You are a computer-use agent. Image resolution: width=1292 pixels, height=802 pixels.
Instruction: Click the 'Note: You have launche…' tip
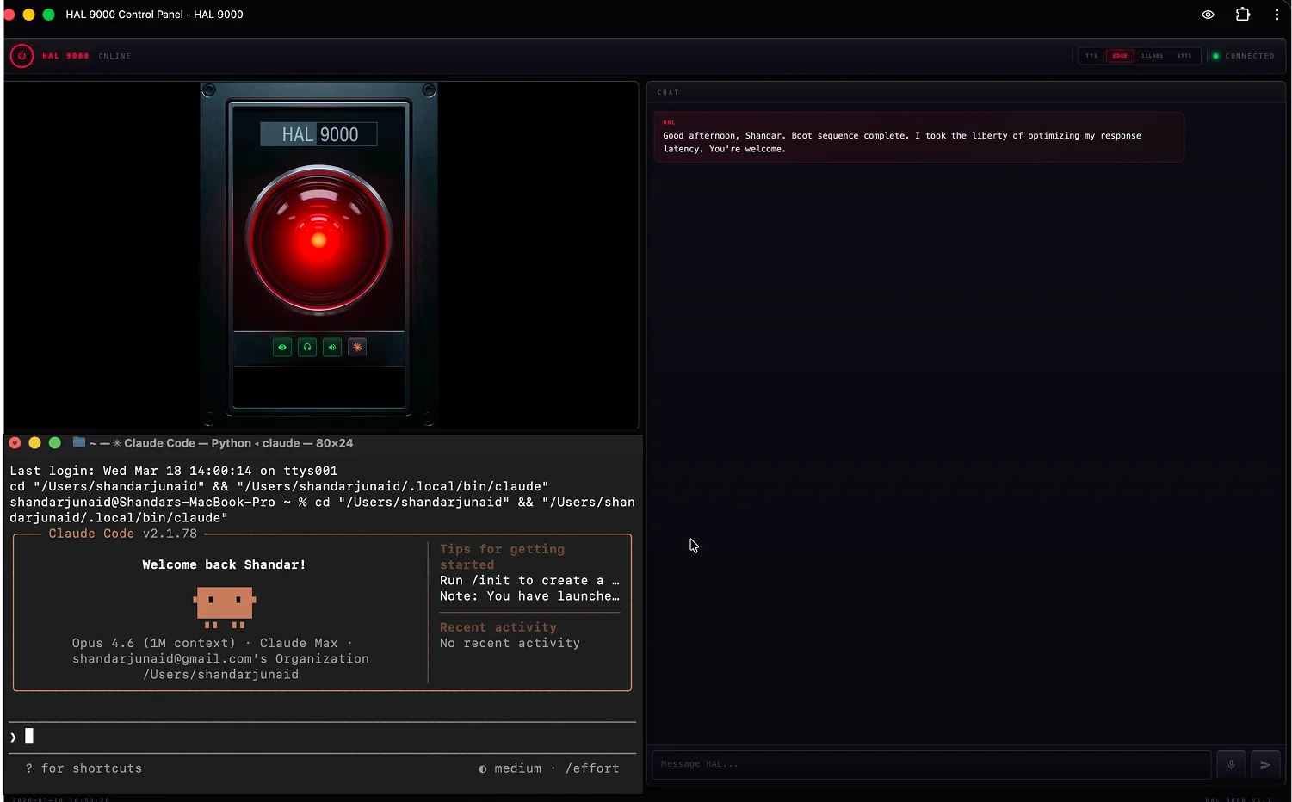point(529,596)
